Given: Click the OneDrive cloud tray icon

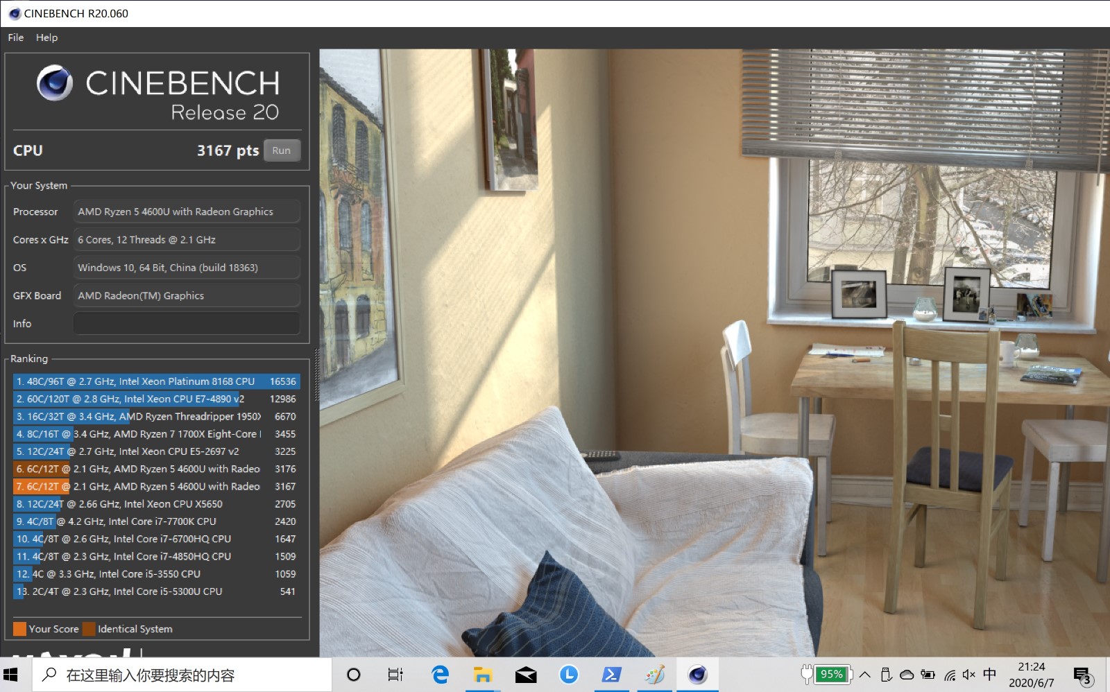Looking at the screenshot, I should coord(907,675).
